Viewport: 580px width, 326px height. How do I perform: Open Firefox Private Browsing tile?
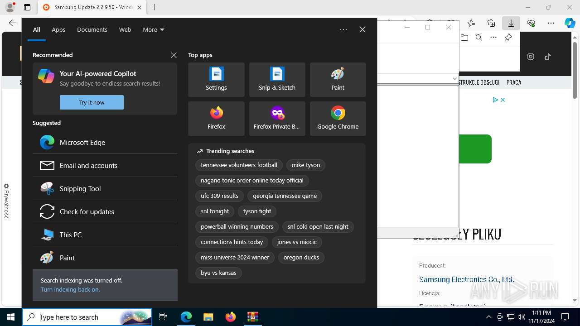277,119
